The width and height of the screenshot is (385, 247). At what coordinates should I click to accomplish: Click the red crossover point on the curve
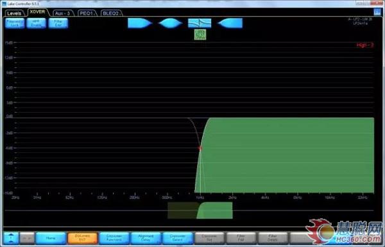click(x=200, y=148)
